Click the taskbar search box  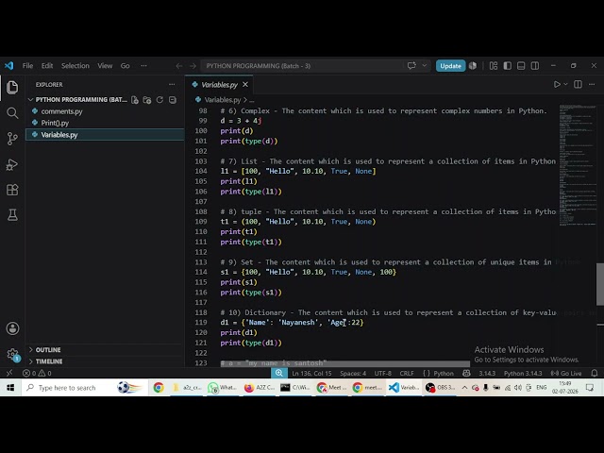[x=84, y=388]
